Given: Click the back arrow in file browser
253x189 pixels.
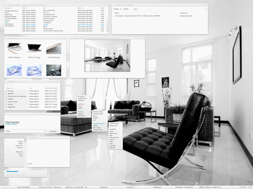Looking at the screenshot, I should (x=7, y=85).
